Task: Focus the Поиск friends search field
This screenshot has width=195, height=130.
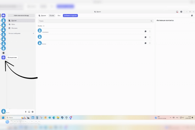Action: [x=96, y=21]
